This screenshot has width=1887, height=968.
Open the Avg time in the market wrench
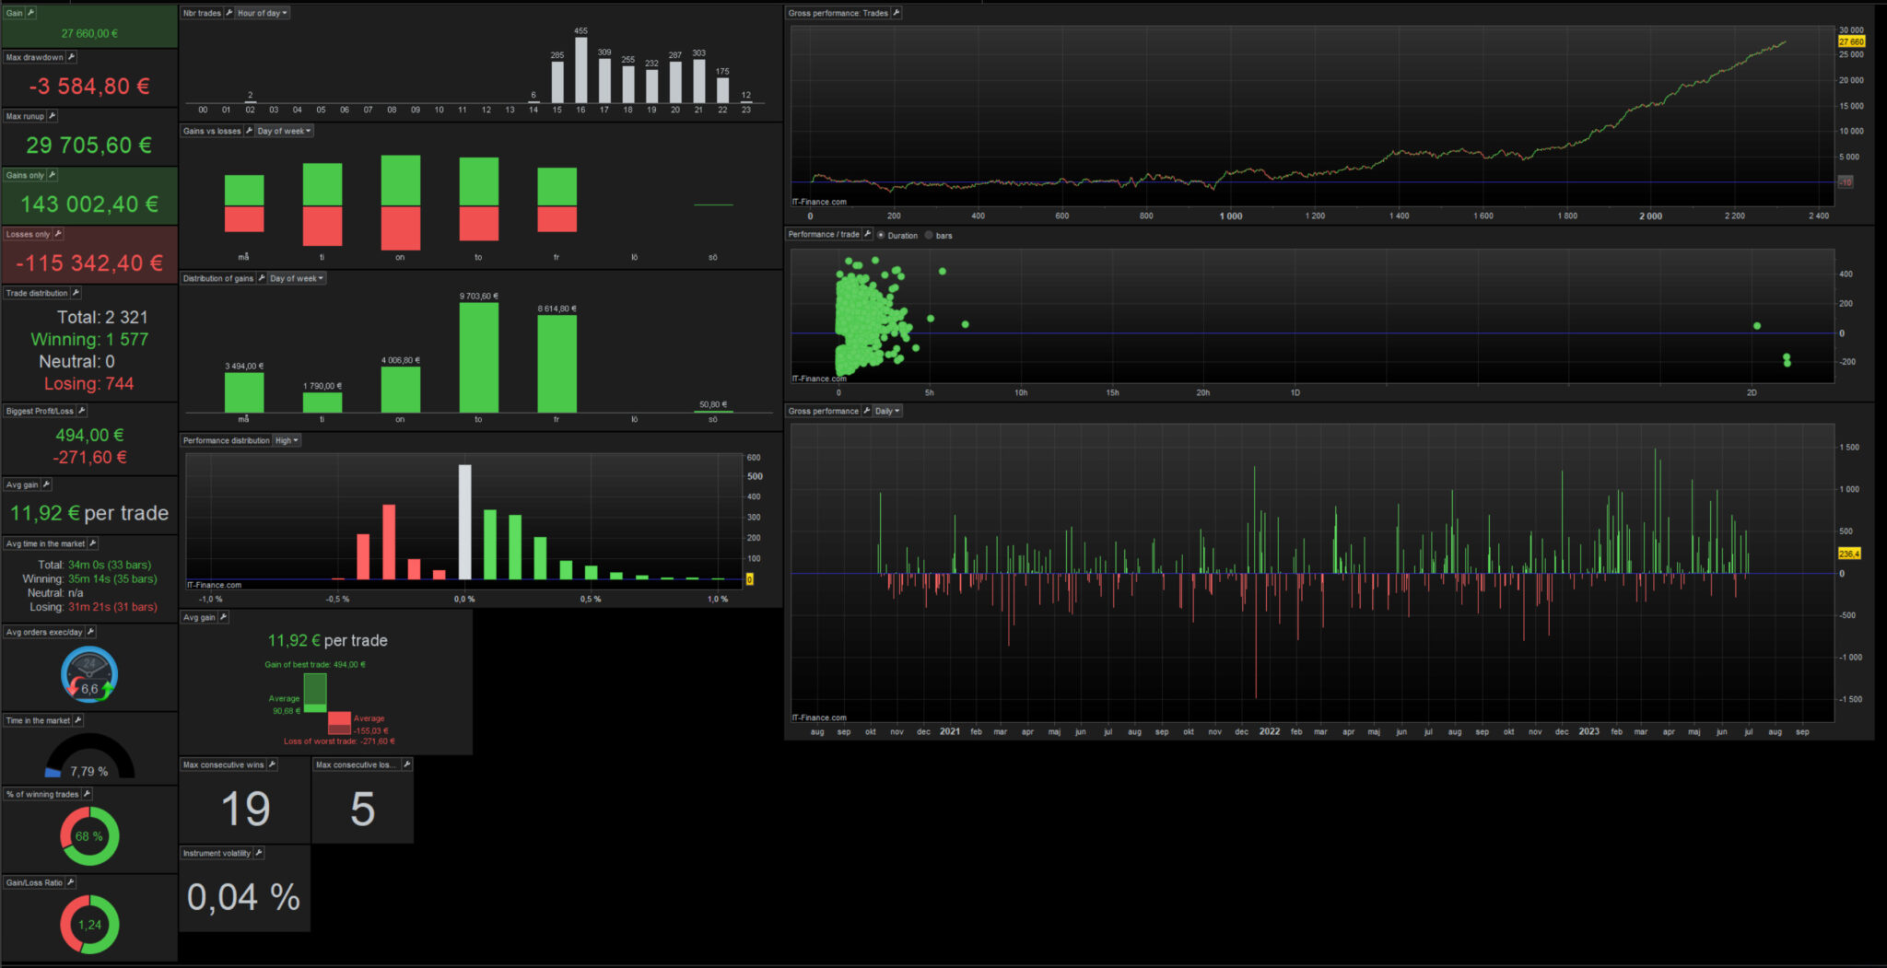click(x=92, y=543)
